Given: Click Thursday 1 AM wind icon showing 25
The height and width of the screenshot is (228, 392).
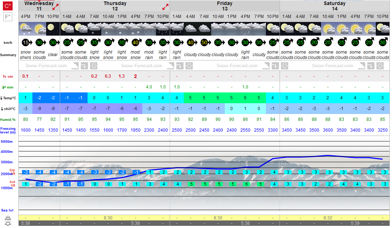Looking at the screenshot, I should (x=68, y=42).
